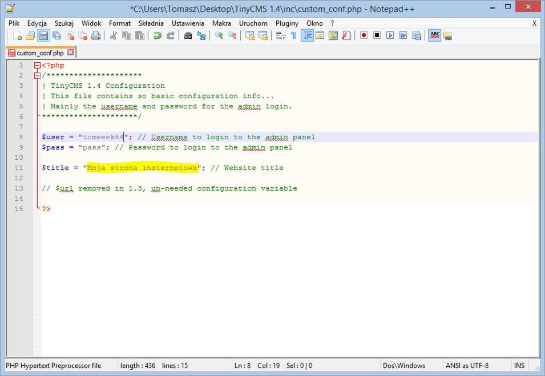Run macro multiple times icon
Image resolution: width=545 pixels, height=376 pixels.
tap(403, 35)
